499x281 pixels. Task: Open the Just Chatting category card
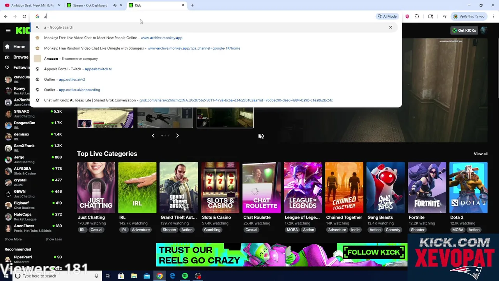click(96, 188)
